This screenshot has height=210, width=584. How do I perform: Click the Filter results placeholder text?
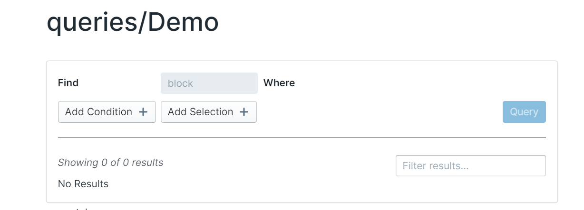pos(435,166)
